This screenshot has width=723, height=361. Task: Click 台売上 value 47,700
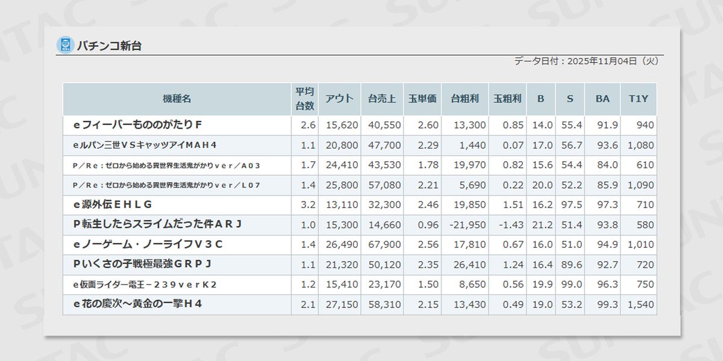click(x=384, y=145)
